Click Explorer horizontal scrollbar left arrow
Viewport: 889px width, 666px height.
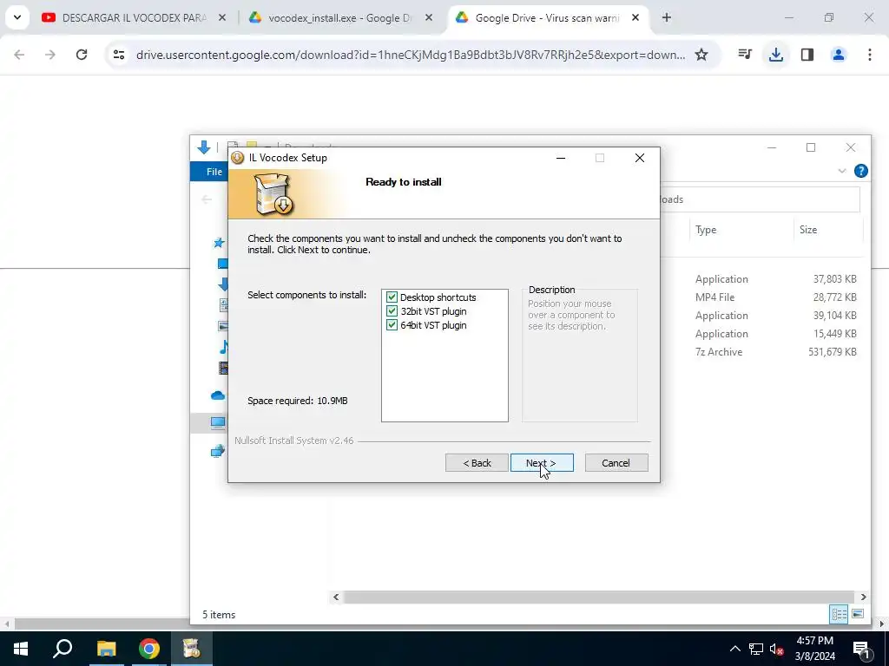[x=336, y=597]
